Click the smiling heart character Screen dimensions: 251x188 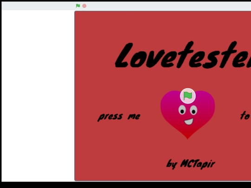[x=188, y=115]
